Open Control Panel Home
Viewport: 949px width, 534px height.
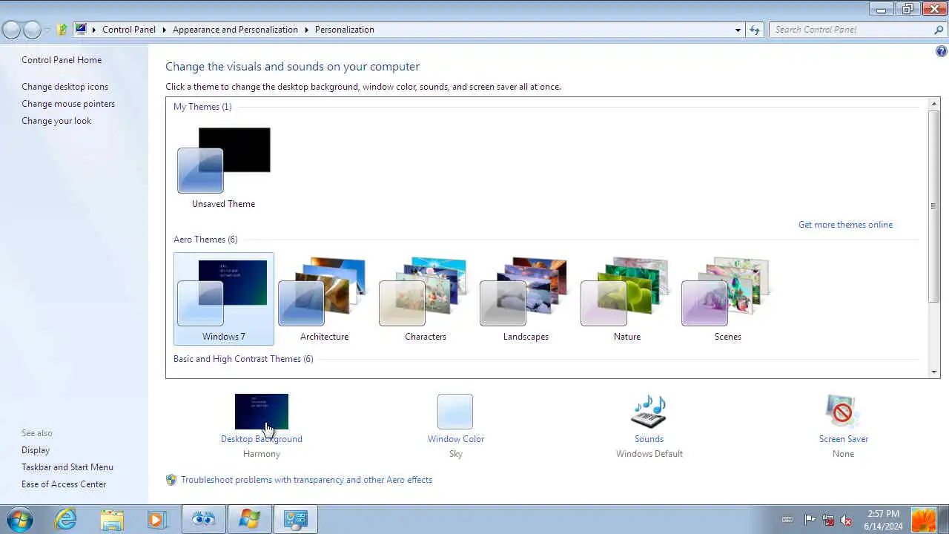pyautogui.click(x=62, y=60)
